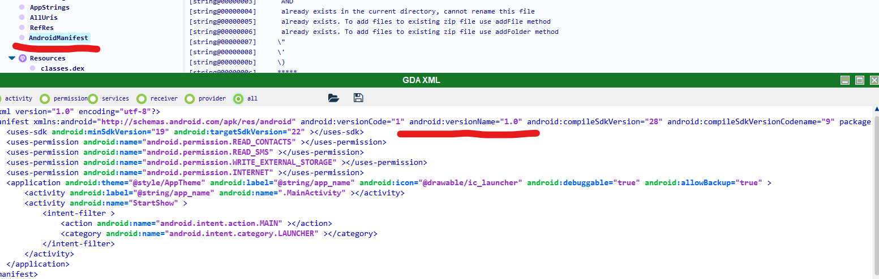Click the android:compileSdkVersion="28" attribute
The width and height of the screenshot is (879, 279).
point(595,121)
